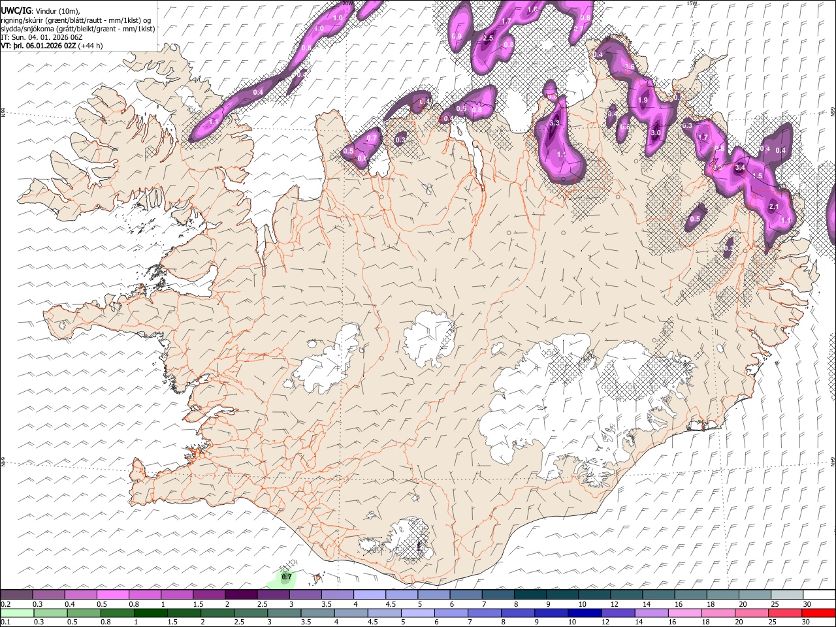Click the 3.3 snowfall value label
This screenshot has height=627, width=836.
coord(555,123)
